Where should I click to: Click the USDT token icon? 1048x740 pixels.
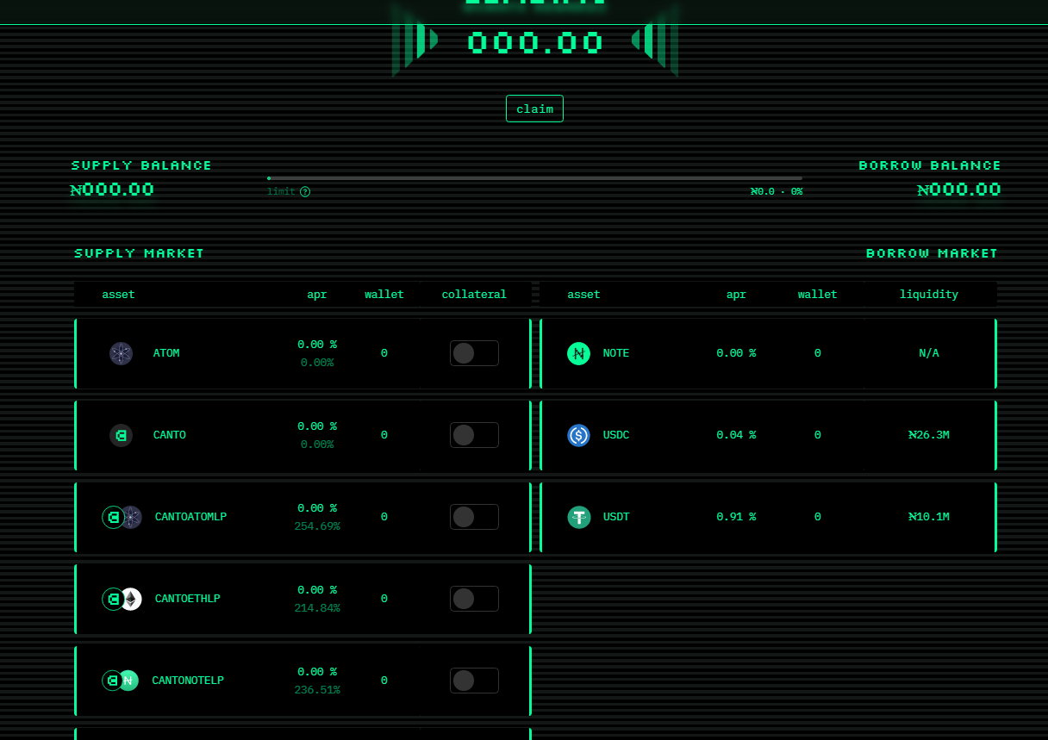click(578, 517)
